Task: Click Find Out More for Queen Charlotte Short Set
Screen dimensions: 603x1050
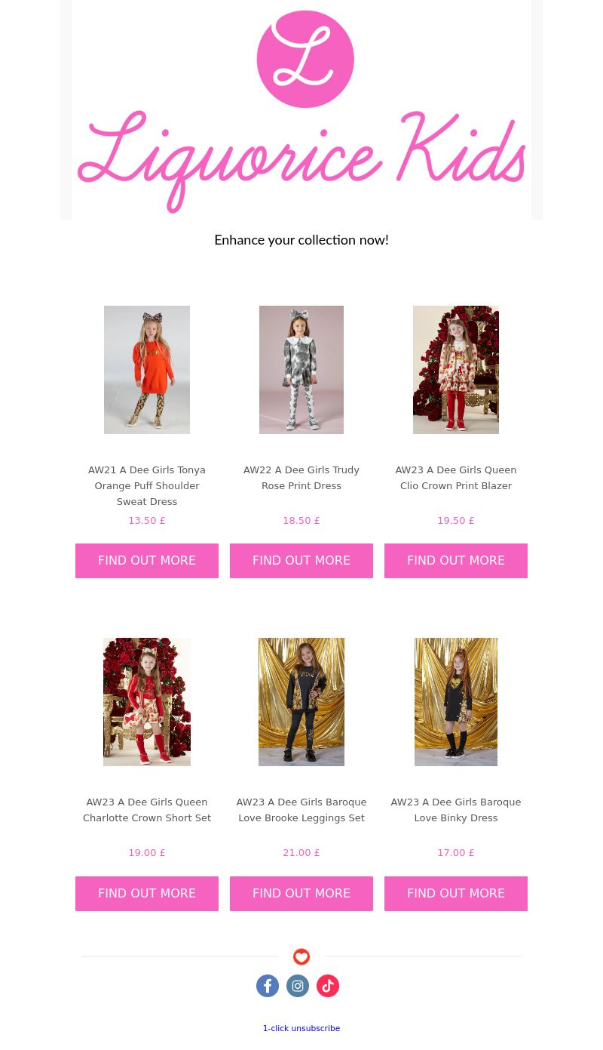Action: click(147, 894)
